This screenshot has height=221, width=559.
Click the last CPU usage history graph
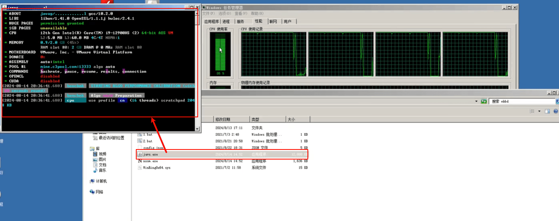tap(475, 54)
